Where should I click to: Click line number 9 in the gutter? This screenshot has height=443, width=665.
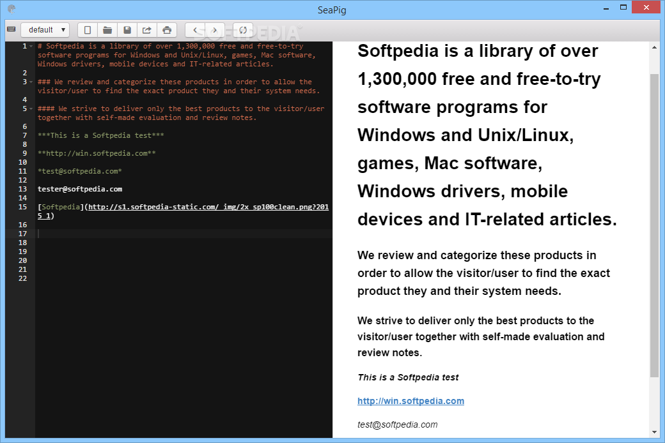(24, 153)
